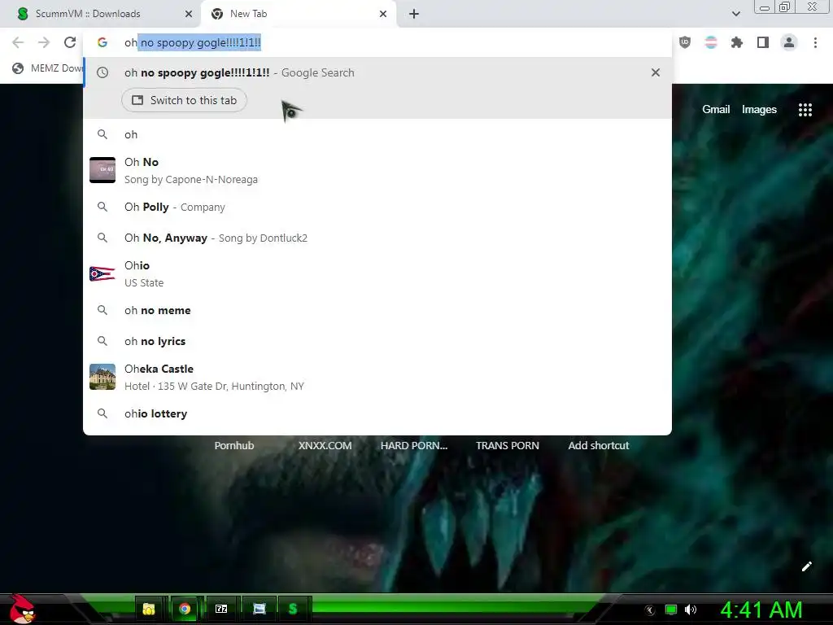Switch to ScummVM :: Downloads tab

click(x=101, y=14)
